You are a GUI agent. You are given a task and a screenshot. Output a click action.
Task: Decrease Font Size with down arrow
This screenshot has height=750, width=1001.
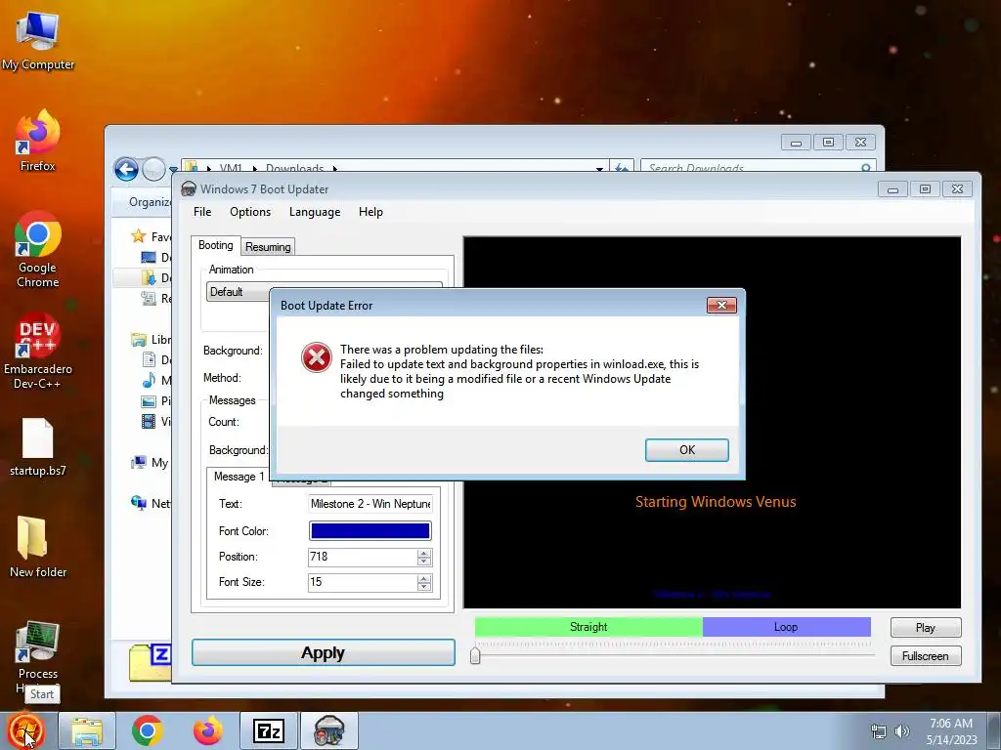pyautogui.click(x=424, y=587)
